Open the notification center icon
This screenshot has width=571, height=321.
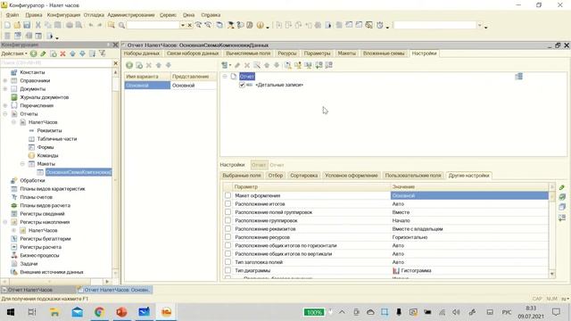point(556,312)
